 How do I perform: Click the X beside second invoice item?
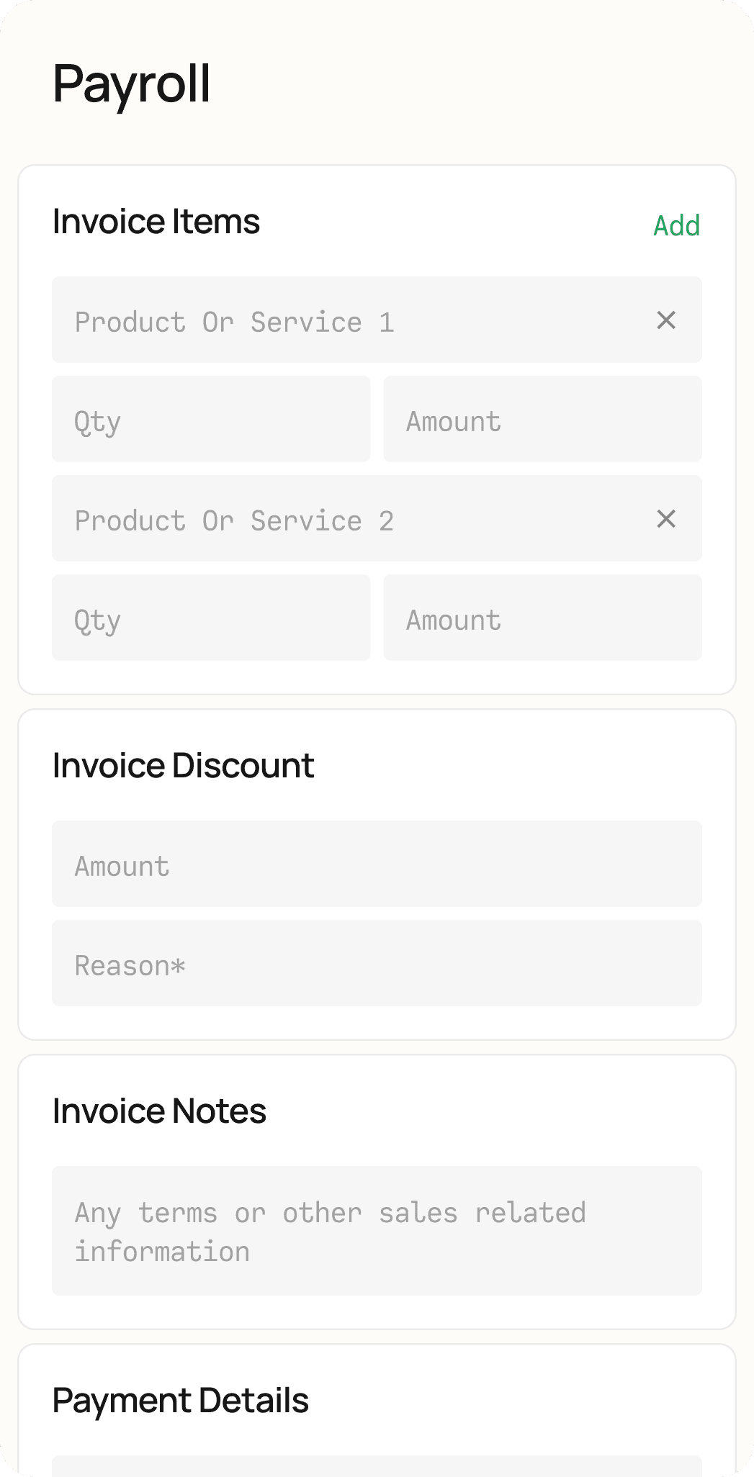[666, 518]
